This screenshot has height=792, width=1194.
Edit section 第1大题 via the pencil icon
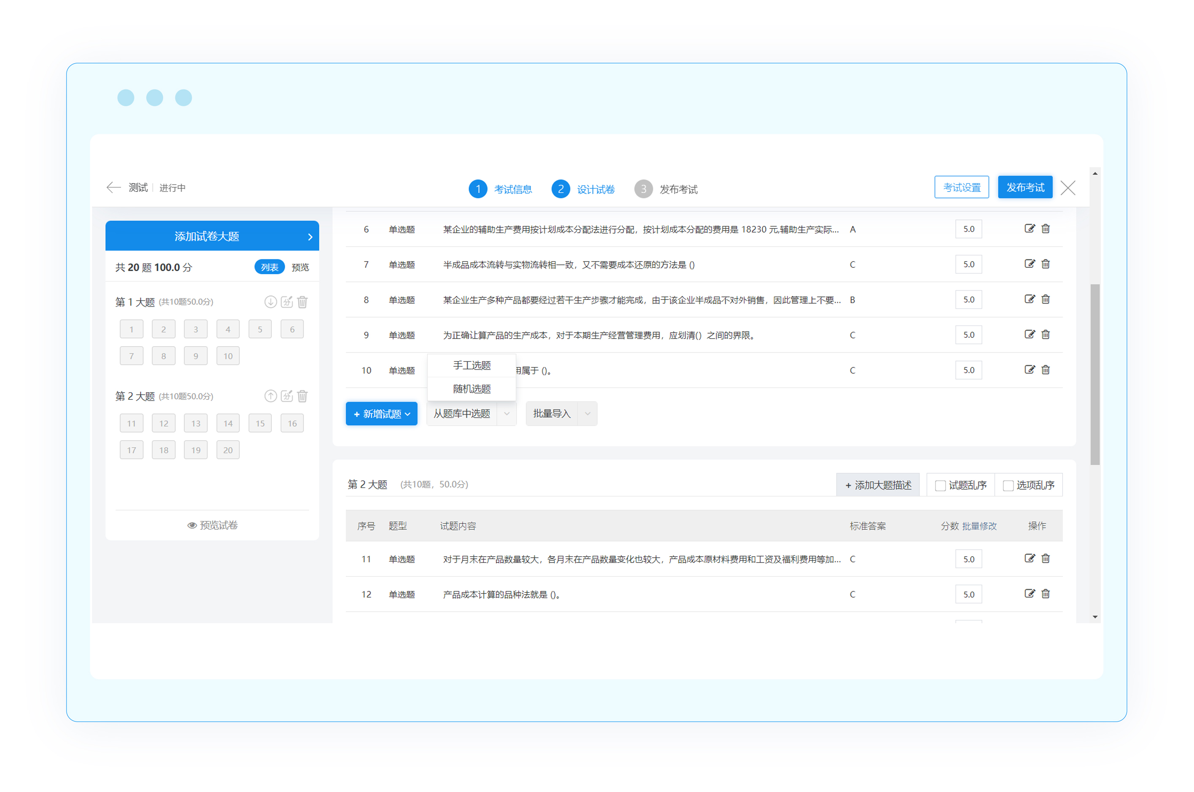tap(287, 302)
